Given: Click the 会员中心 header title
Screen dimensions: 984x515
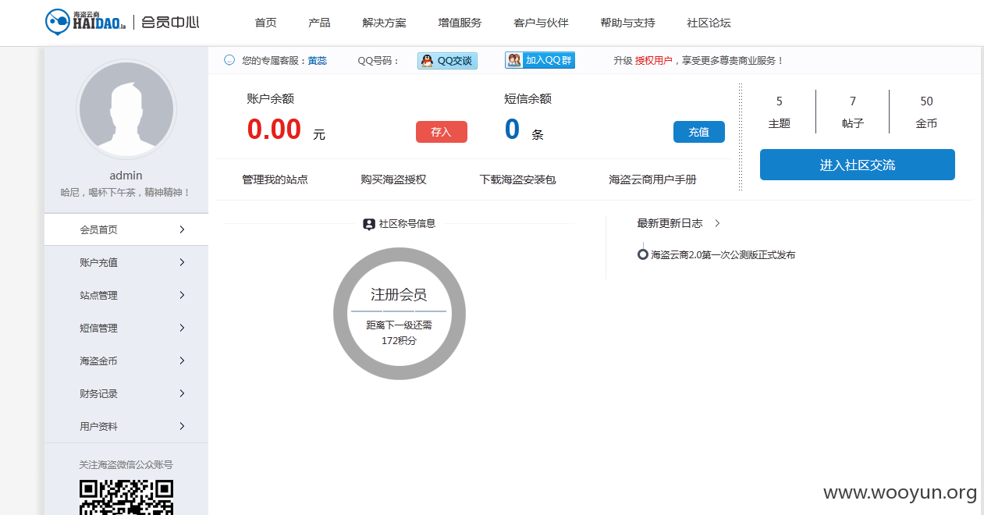Looking at the screenshot, I should pos(170,22).
